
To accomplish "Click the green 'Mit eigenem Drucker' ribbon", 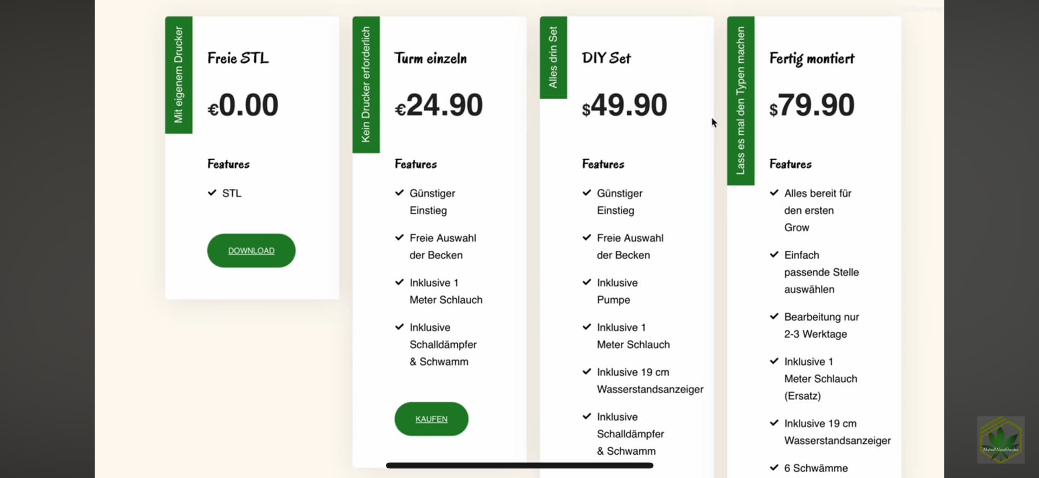I will pos(179,75).
